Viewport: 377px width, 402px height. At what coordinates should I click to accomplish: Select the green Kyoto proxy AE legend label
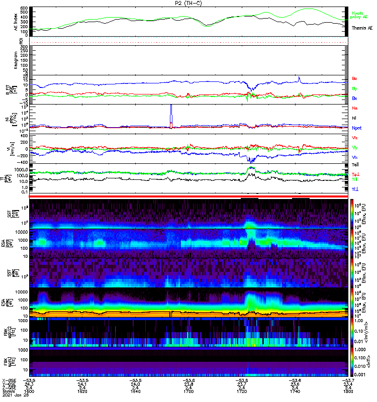click(x=359, y=15)
